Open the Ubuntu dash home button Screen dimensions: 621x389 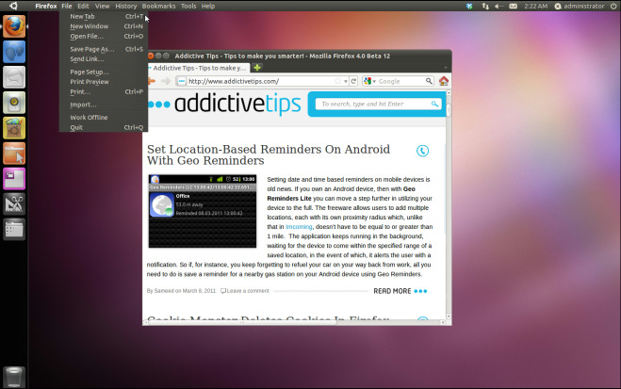[13, 6]
